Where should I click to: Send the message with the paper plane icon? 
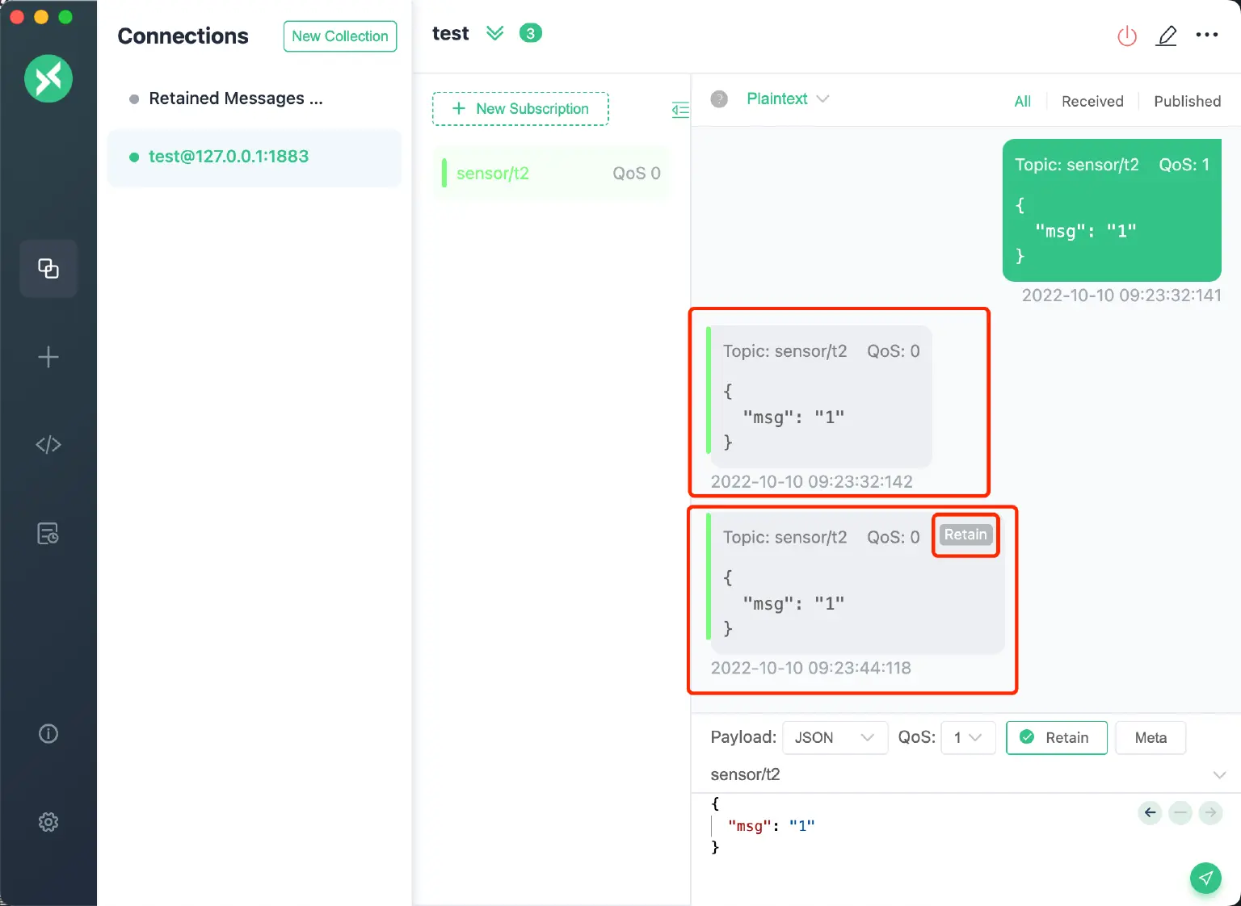1205,878
